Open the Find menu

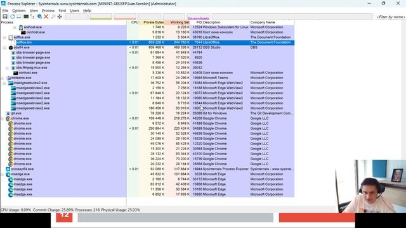point(62,11)
